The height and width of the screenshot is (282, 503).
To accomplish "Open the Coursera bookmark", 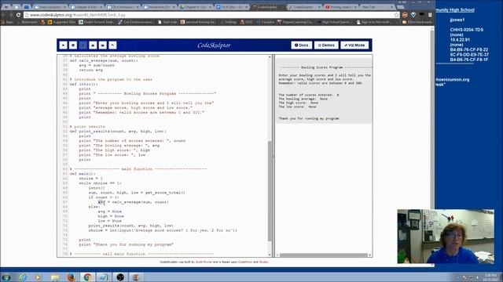I will coord(265,22).
